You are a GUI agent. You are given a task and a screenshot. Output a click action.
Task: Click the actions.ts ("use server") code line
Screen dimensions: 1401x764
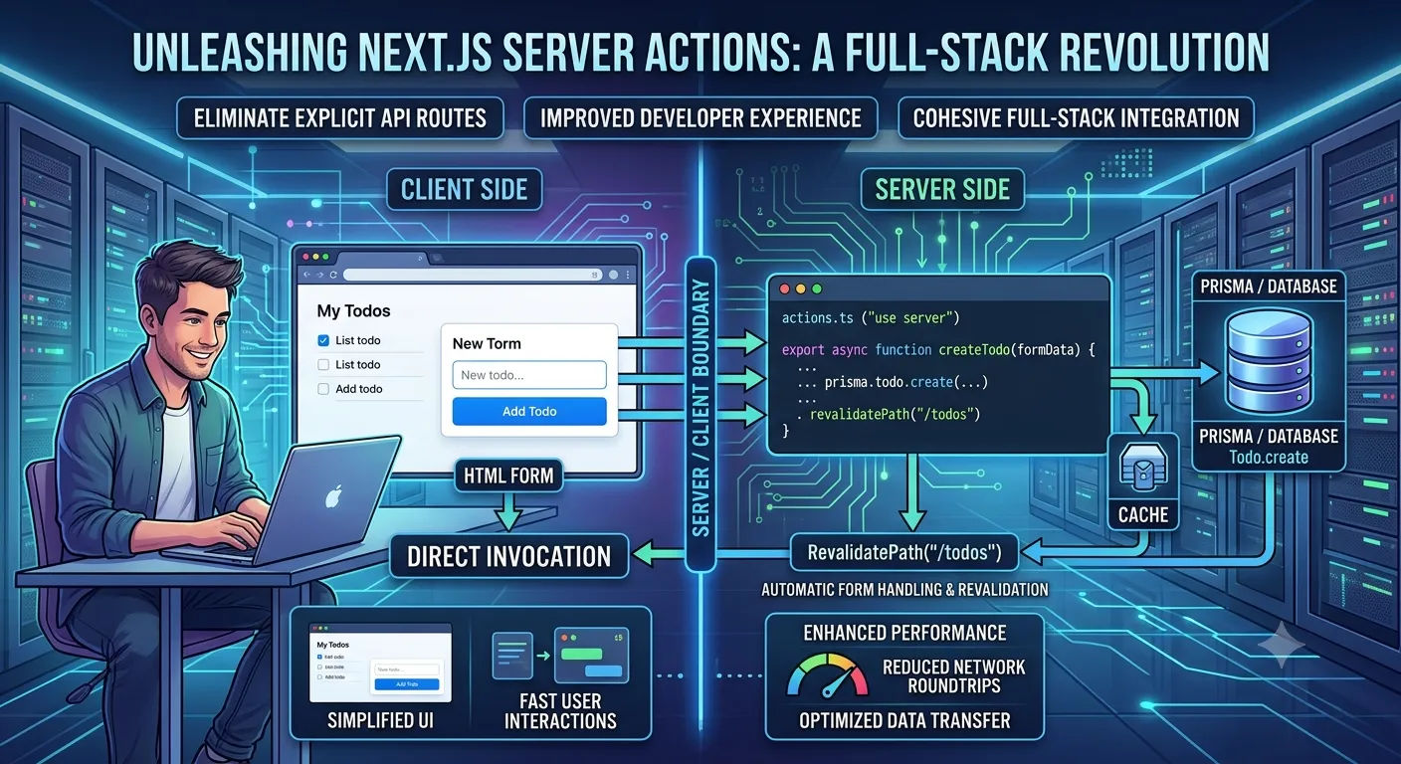pyautogui.click(x=870, y=318)
